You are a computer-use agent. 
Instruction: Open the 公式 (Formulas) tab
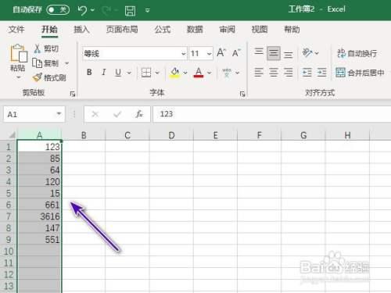(163, 30)
